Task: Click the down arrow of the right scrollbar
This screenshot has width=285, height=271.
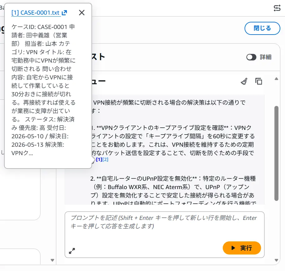Action: tap(277, 260)
